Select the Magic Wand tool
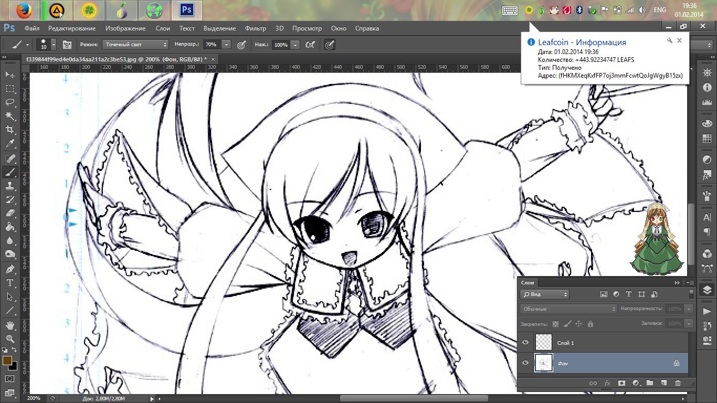This screenshot has width=717, height=403. (x=10, y=116)
